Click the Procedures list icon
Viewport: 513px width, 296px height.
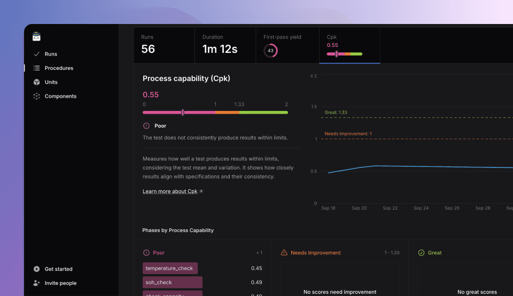pos(36,68)
